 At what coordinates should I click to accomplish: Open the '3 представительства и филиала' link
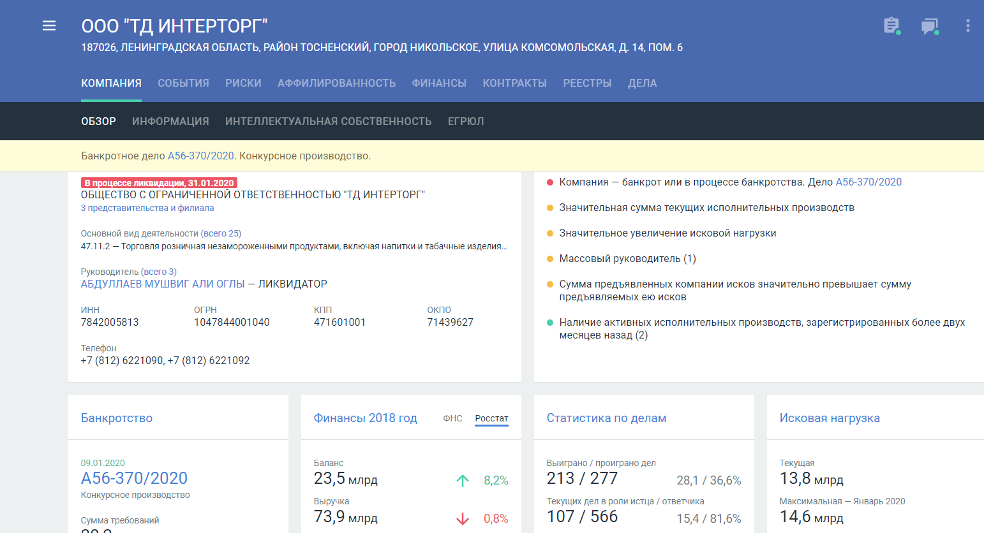[147, 208]
